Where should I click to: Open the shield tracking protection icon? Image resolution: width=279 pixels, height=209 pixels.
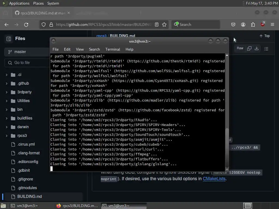pyautogui.click(x=44, y=24)
